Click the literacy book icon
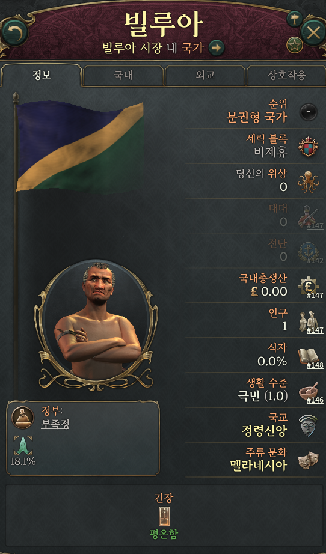The width and height of the screenshot is (326, 554). [308, 356]
